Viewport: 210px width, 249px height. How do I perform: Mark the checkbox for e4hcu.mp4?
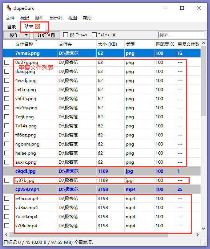[7, 198]
